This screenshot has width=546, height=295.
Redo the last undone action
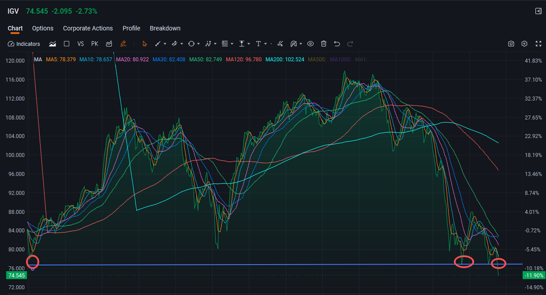pyautogui.click(x=350, y=44)
